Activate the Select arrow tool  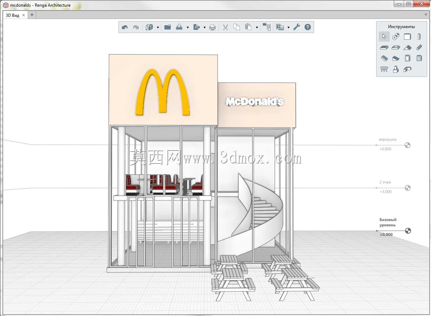[384, 37]
